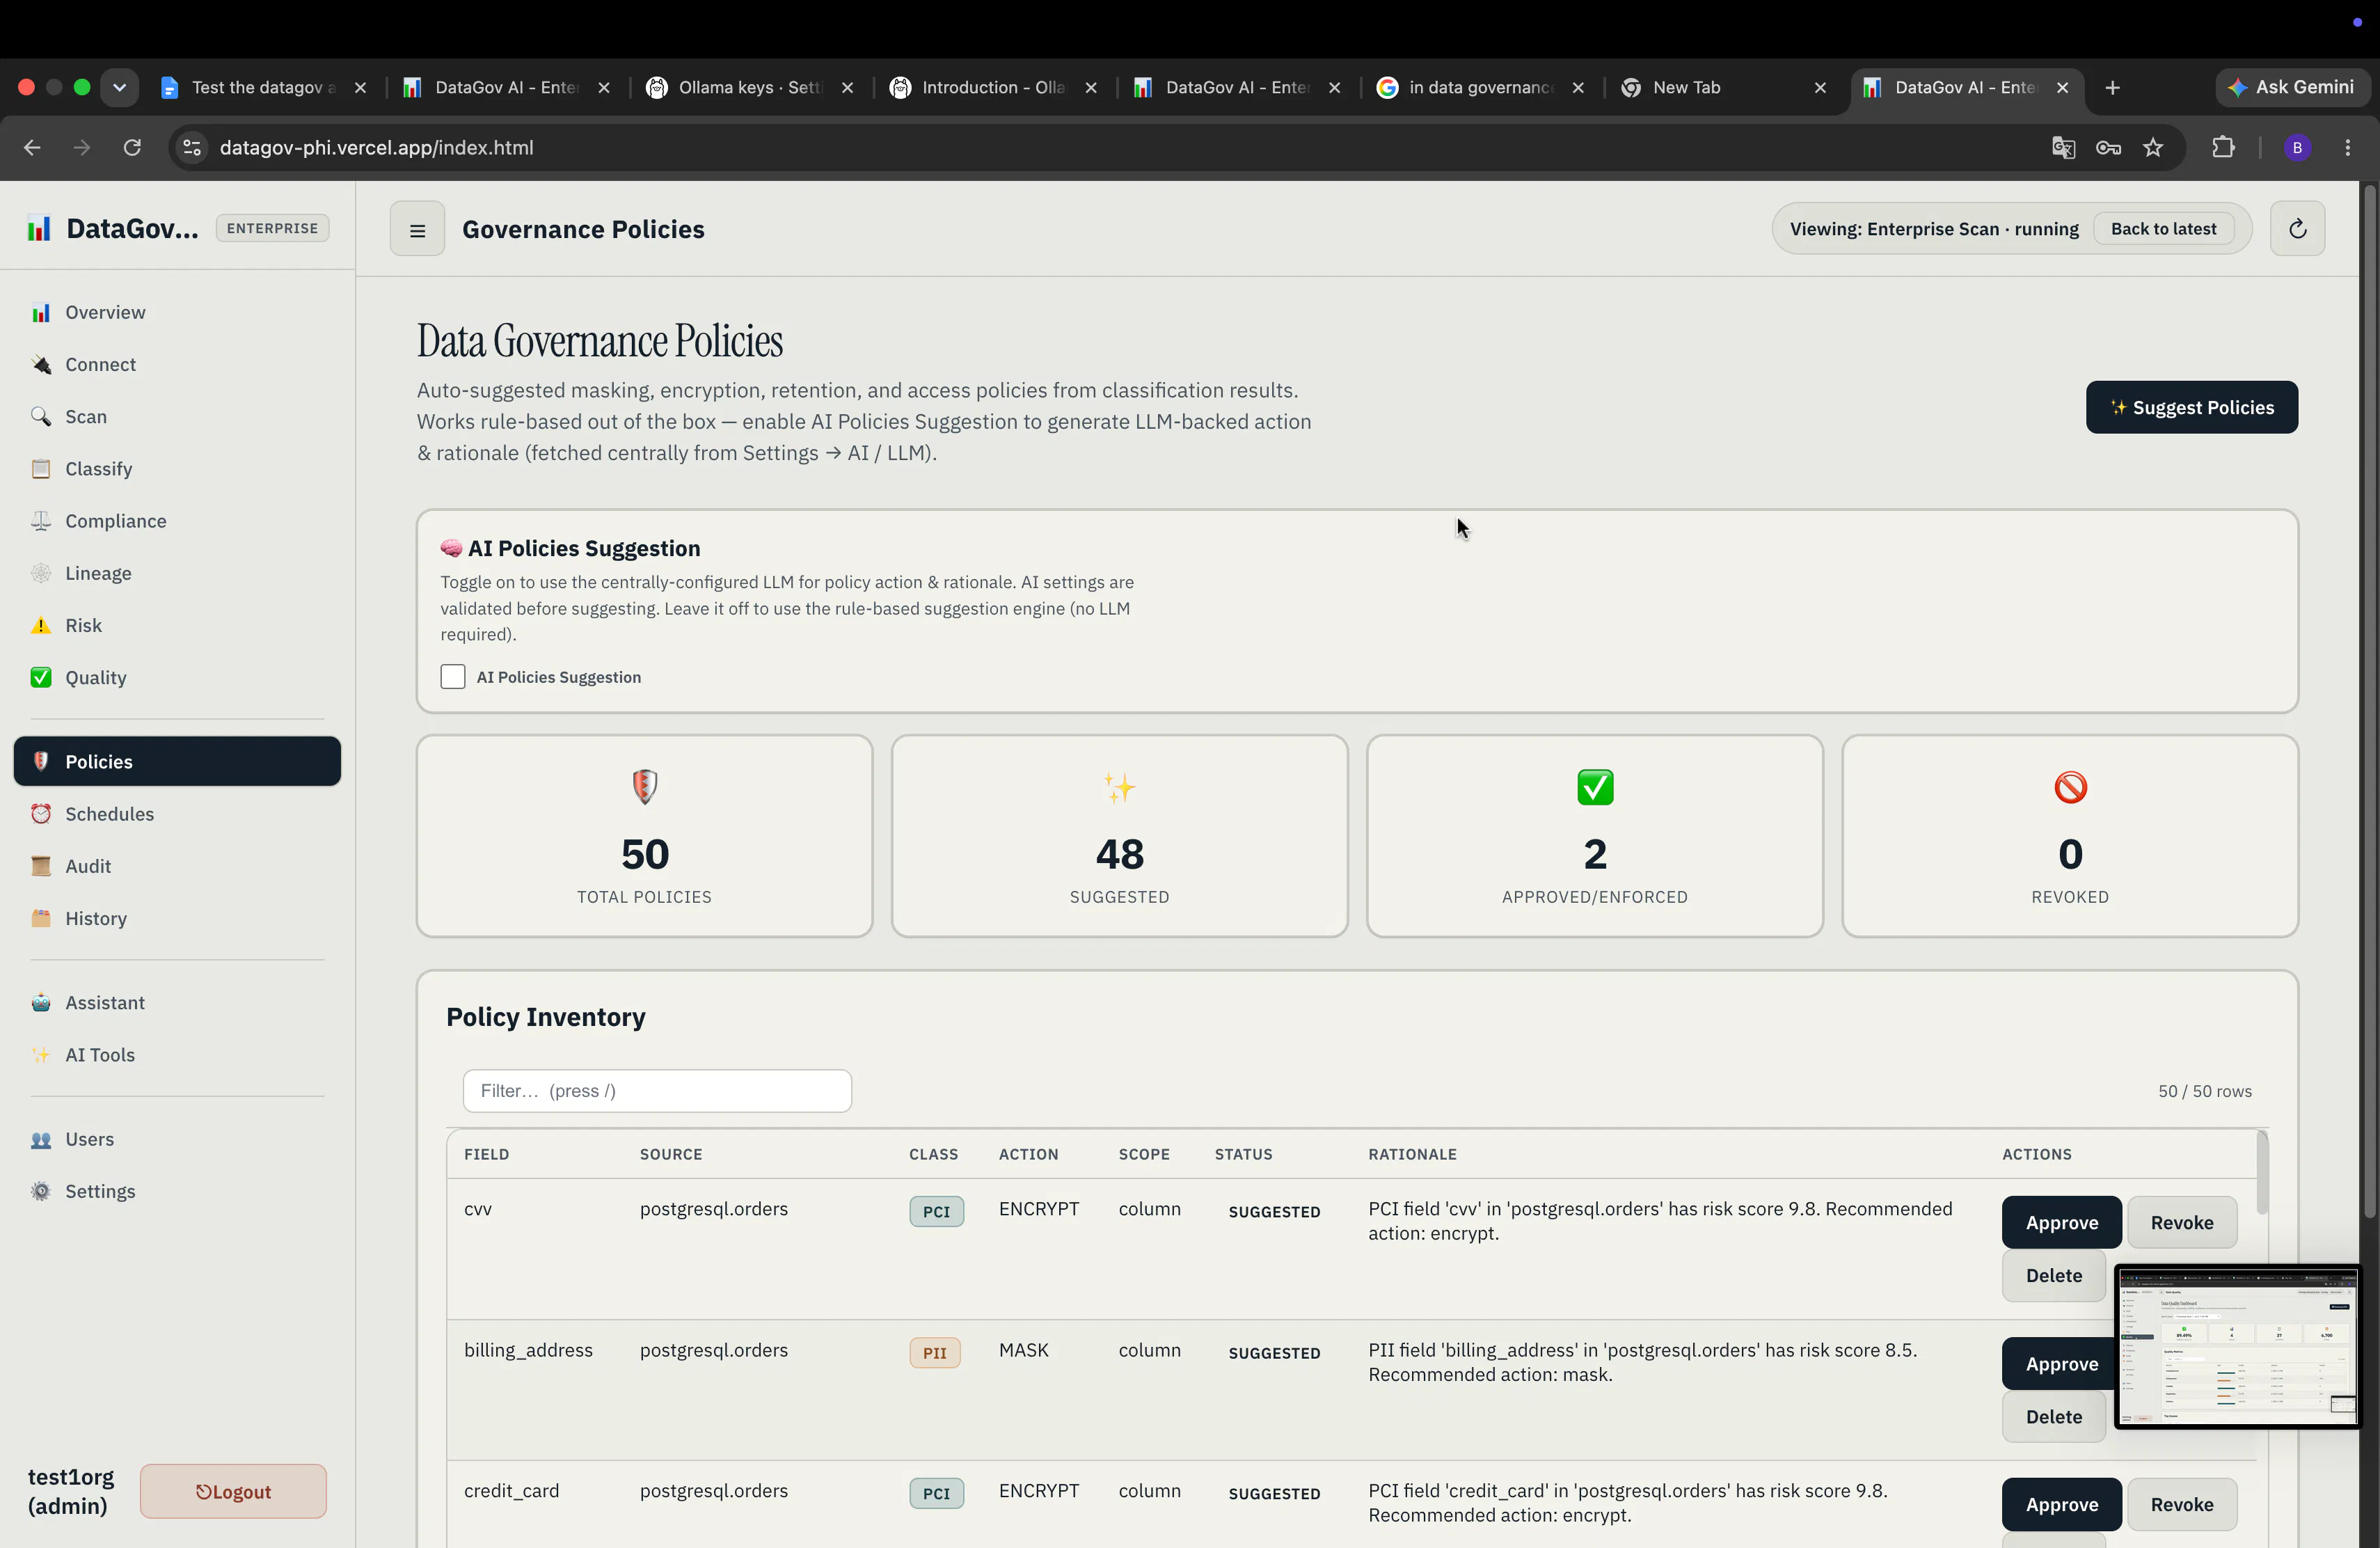
Task: Switch to the Ollama keys Settings tab
Action: [x=750, y=87]
